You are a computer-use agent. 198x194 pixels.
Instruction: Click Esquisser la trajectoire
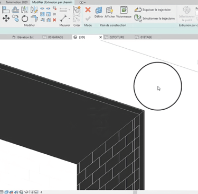pyautogui.click(x=153, y=10)
